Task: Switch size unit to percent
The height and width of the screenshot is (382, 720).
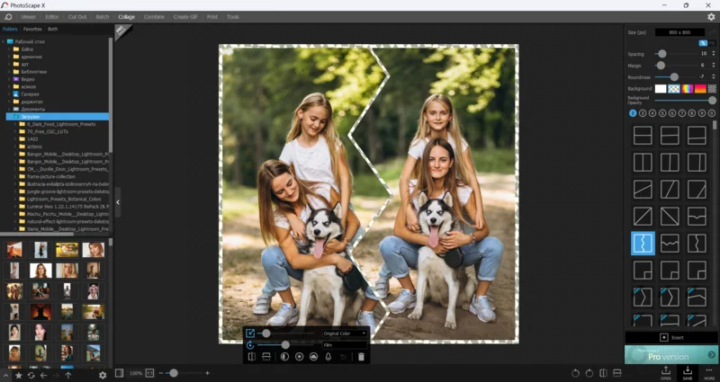Action: 704,42
